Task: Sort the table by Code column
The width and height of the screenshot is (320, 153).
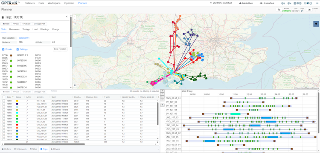Action: pyautogui.click(x=10, y=97)
